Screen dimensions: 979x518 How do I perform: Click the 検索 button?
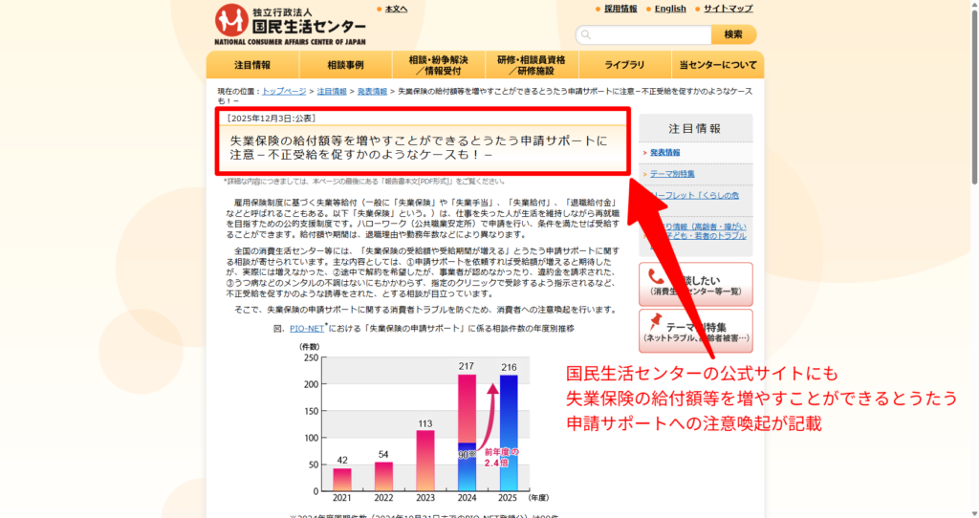point(733,35)
